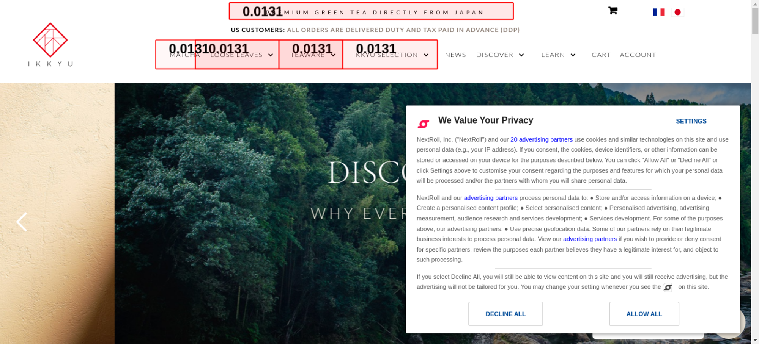Expand the Ikkyu Selection dropdown
The width and height of the screenshot is (759, 344).
click(426, 55)
